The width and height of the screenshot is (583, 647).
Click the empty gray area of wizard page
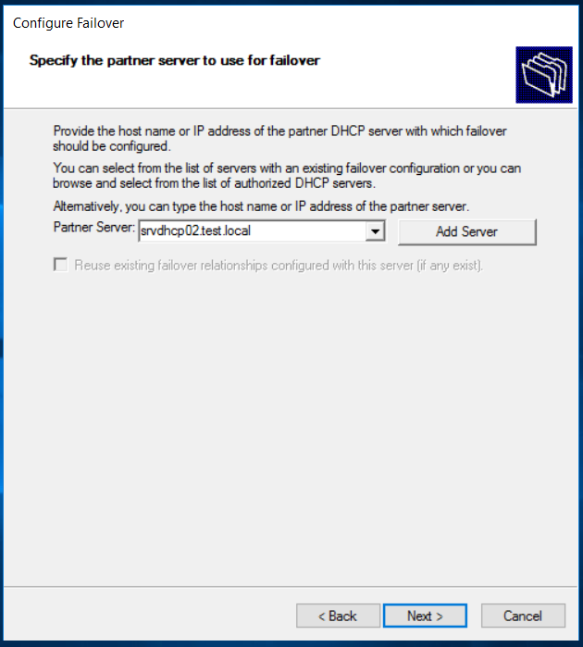point(289,429)
